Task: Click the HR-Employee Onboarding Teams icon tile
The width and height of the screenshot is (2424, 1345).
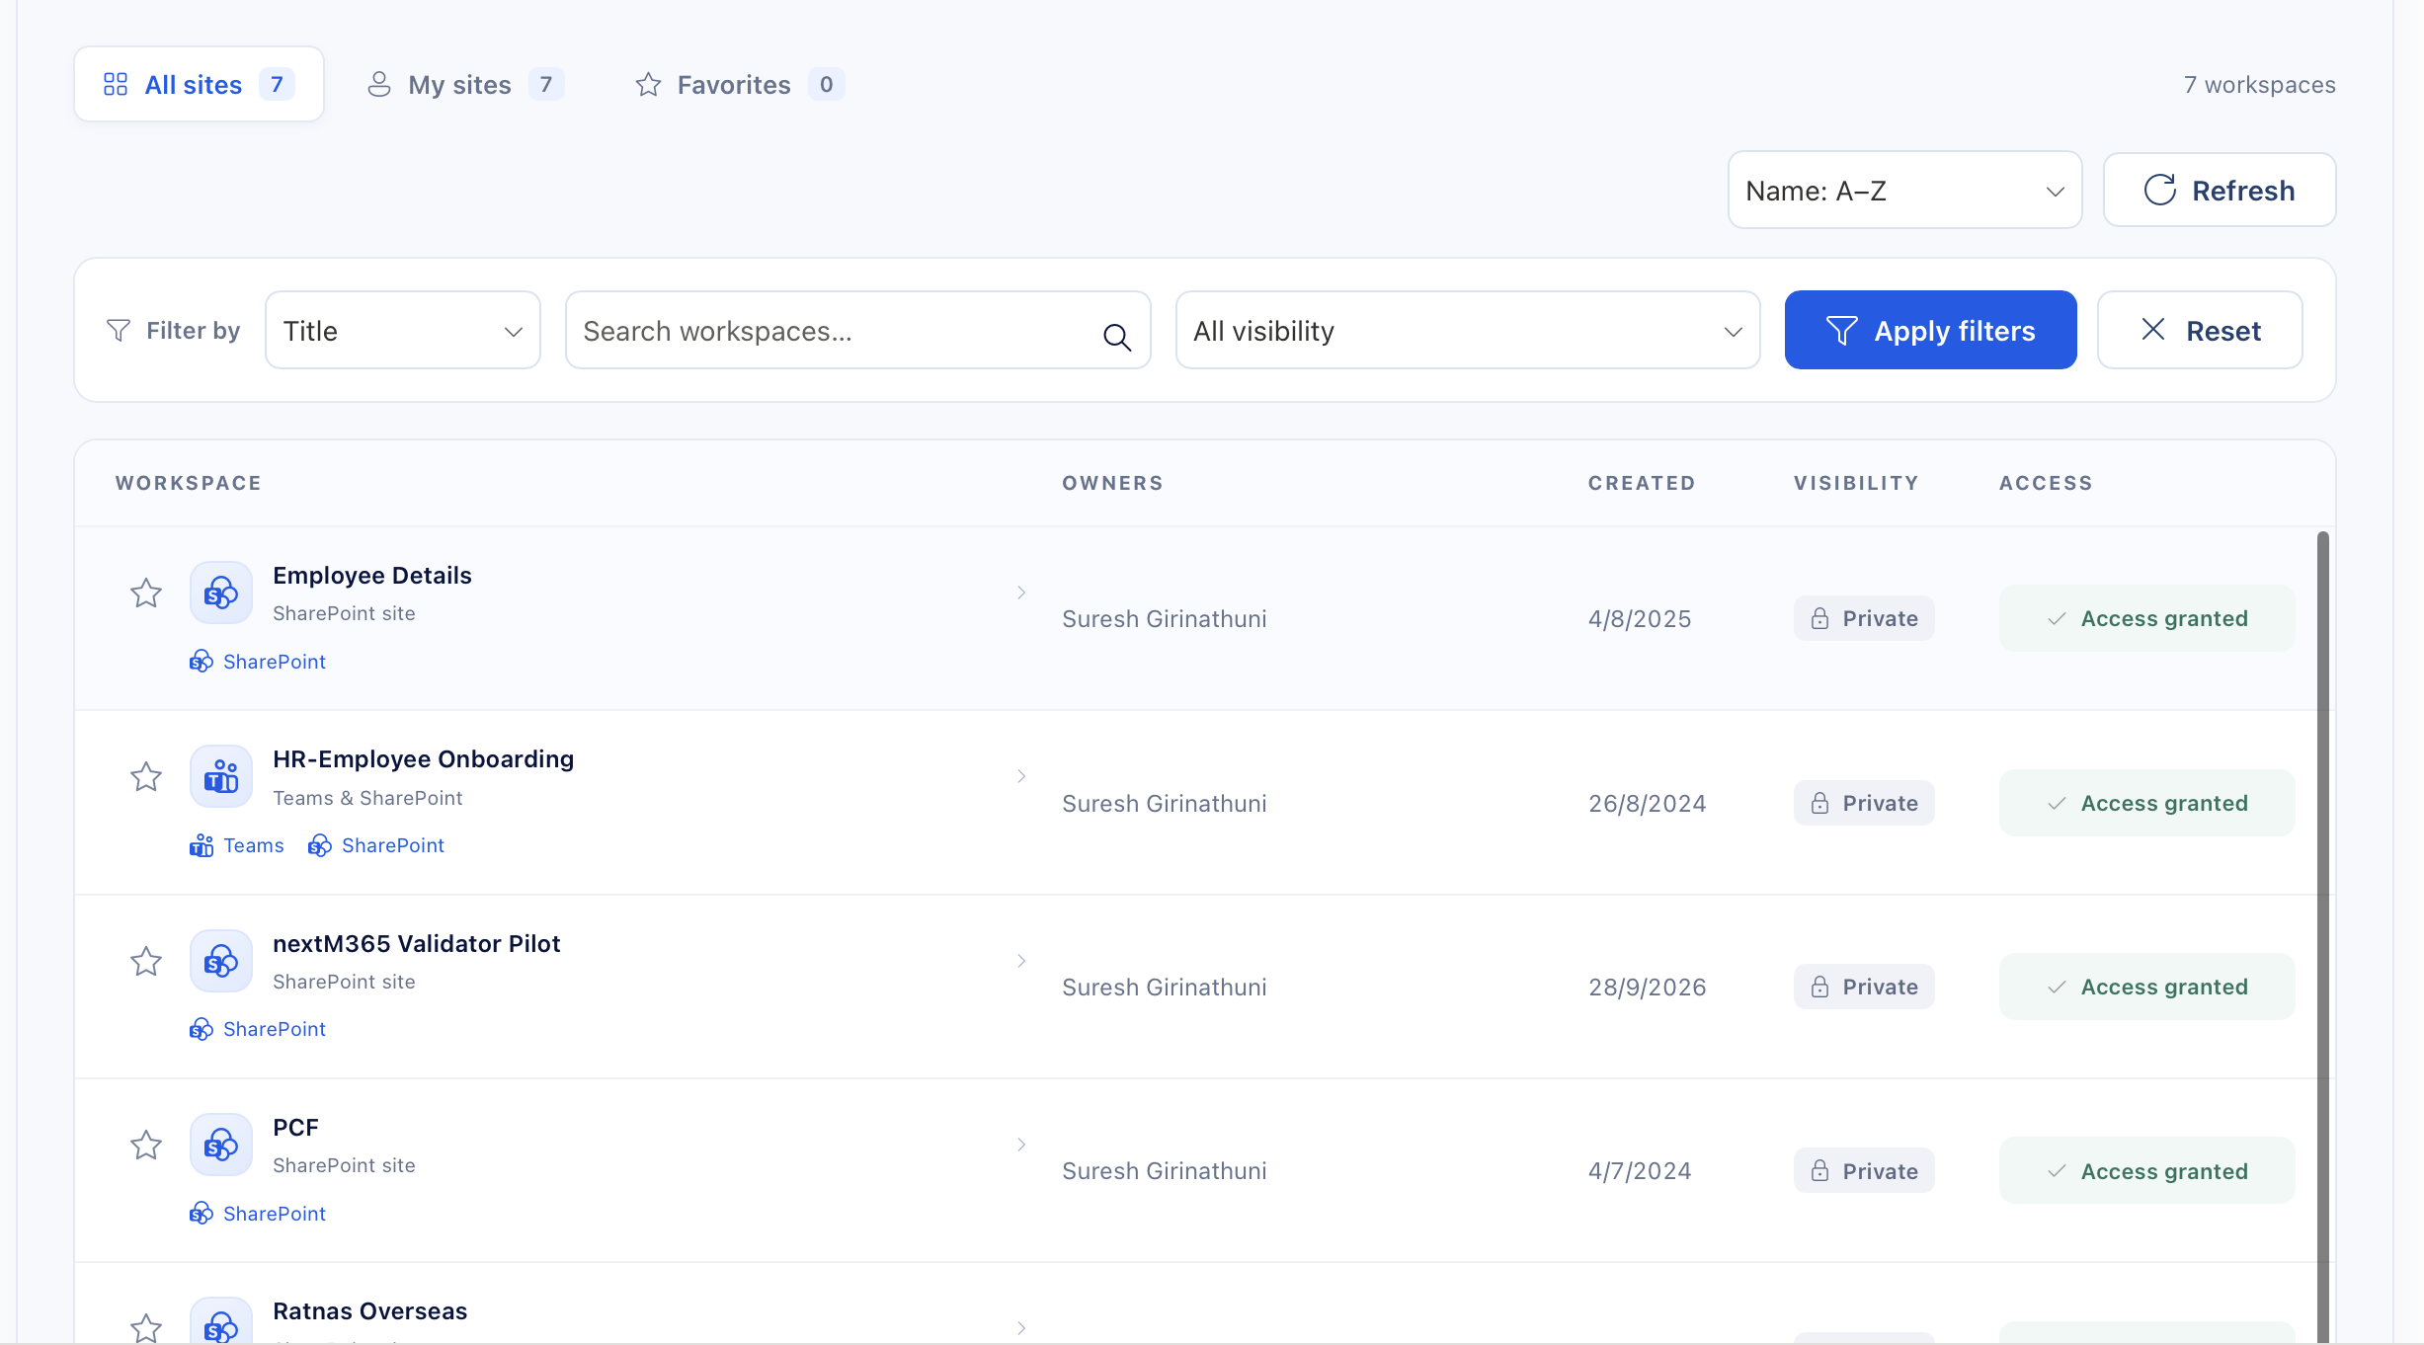Action: pos(221,776)
